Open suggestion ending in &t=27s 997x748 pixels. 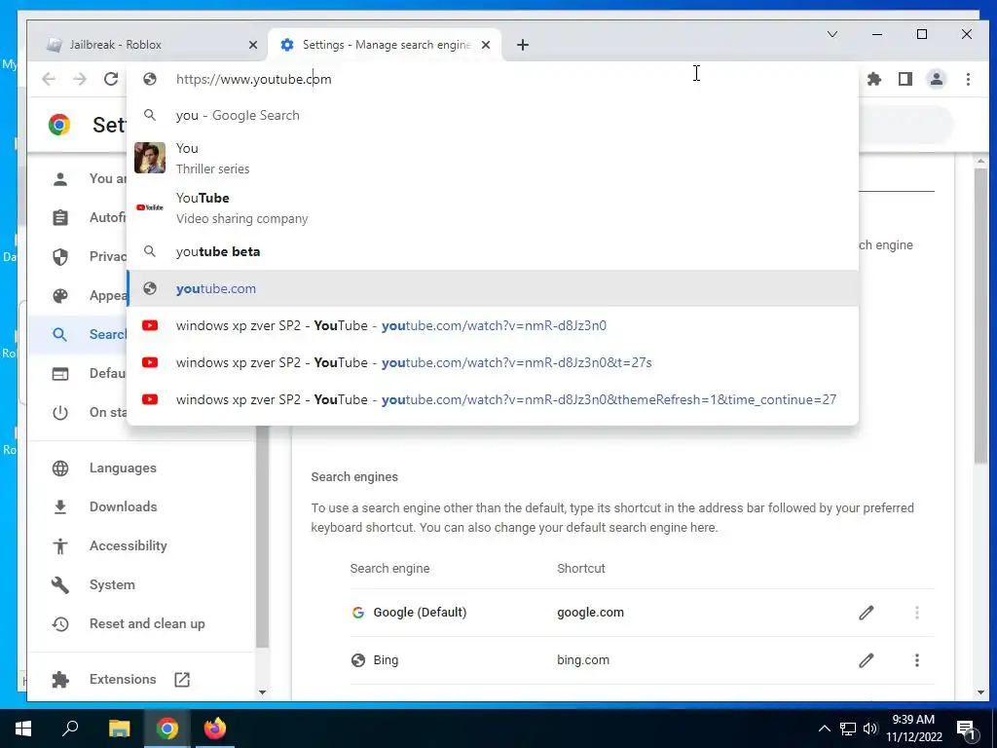[493, 362]
